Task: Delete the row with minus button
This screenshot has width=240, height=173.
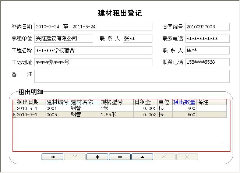Action: coord(120,157)
